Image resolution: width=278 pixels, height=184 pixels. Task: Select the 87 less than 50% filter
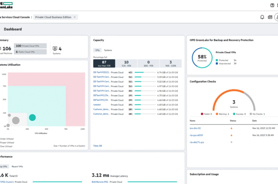click(104, 63)
